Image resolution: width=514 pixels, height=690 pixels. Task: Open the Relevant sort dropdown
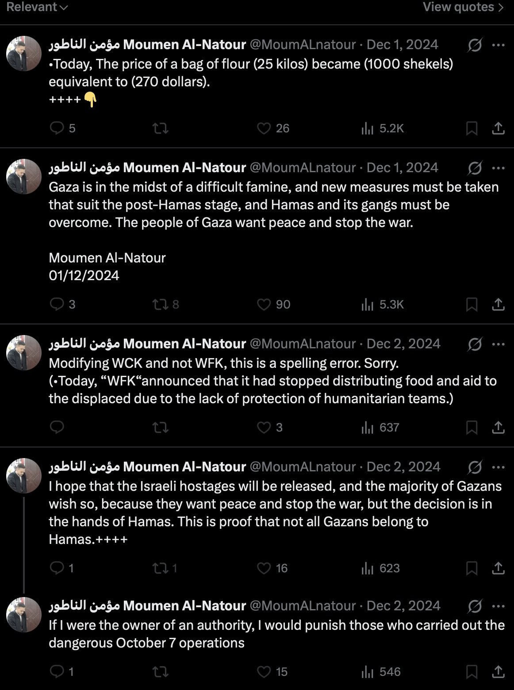pos(37,7)
